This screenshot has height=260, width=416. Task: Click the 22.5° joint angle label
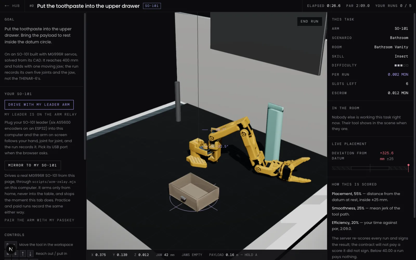coord(223,146)
